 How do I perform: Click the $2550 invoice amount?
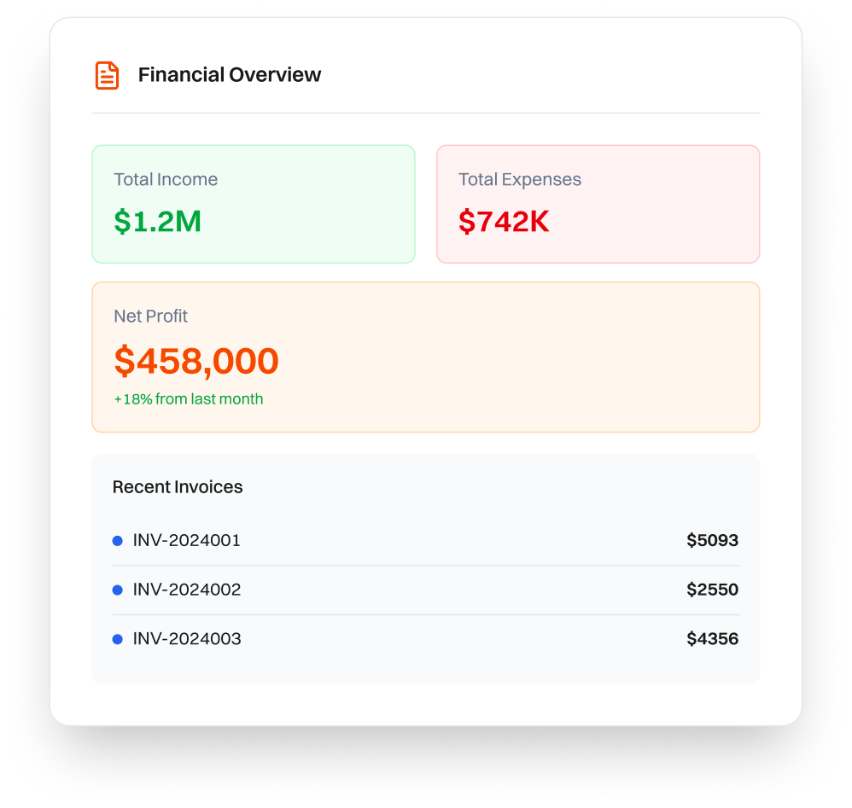click(712, 590)
